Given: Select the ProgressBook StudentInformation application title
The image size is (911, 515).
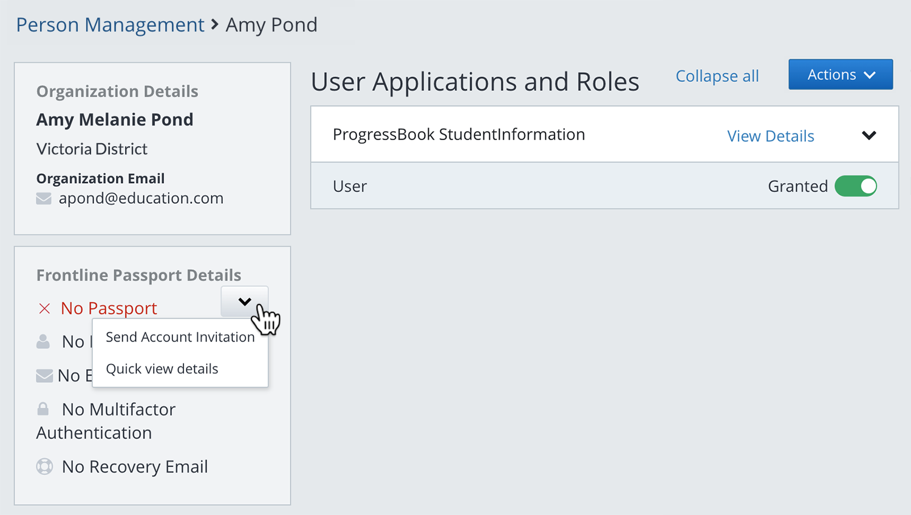Looking at the screenshot, I should [459, 135].
